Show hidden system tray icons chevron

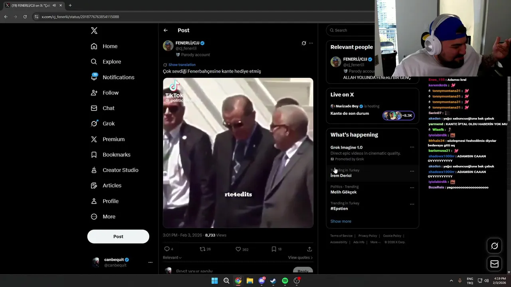[x=452, y=281]
